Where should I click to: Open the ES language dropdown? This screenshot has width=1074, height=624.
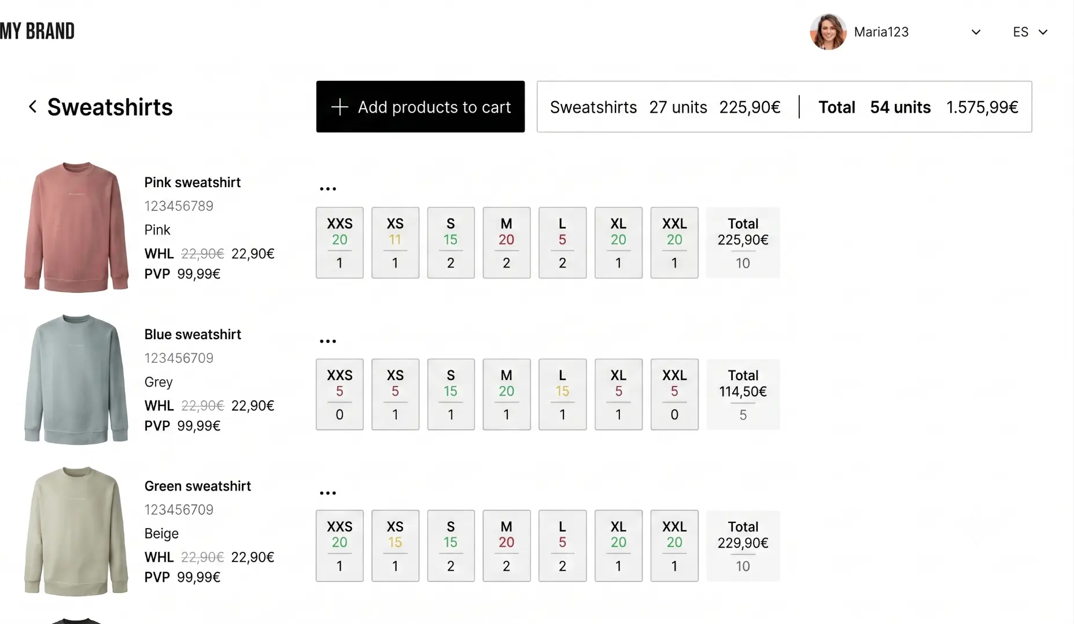coord(1030,32)
